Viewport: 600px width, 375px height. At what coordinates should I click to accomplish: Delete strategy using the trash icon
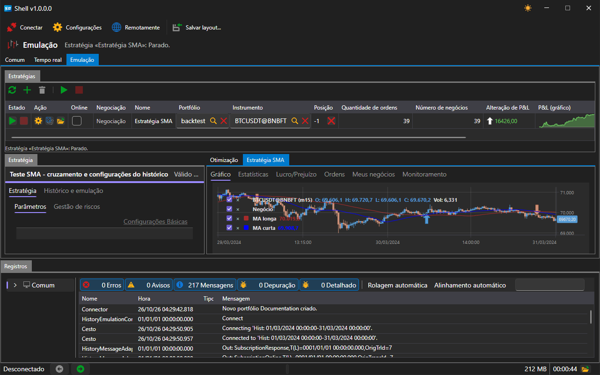[x=42, y=90]
